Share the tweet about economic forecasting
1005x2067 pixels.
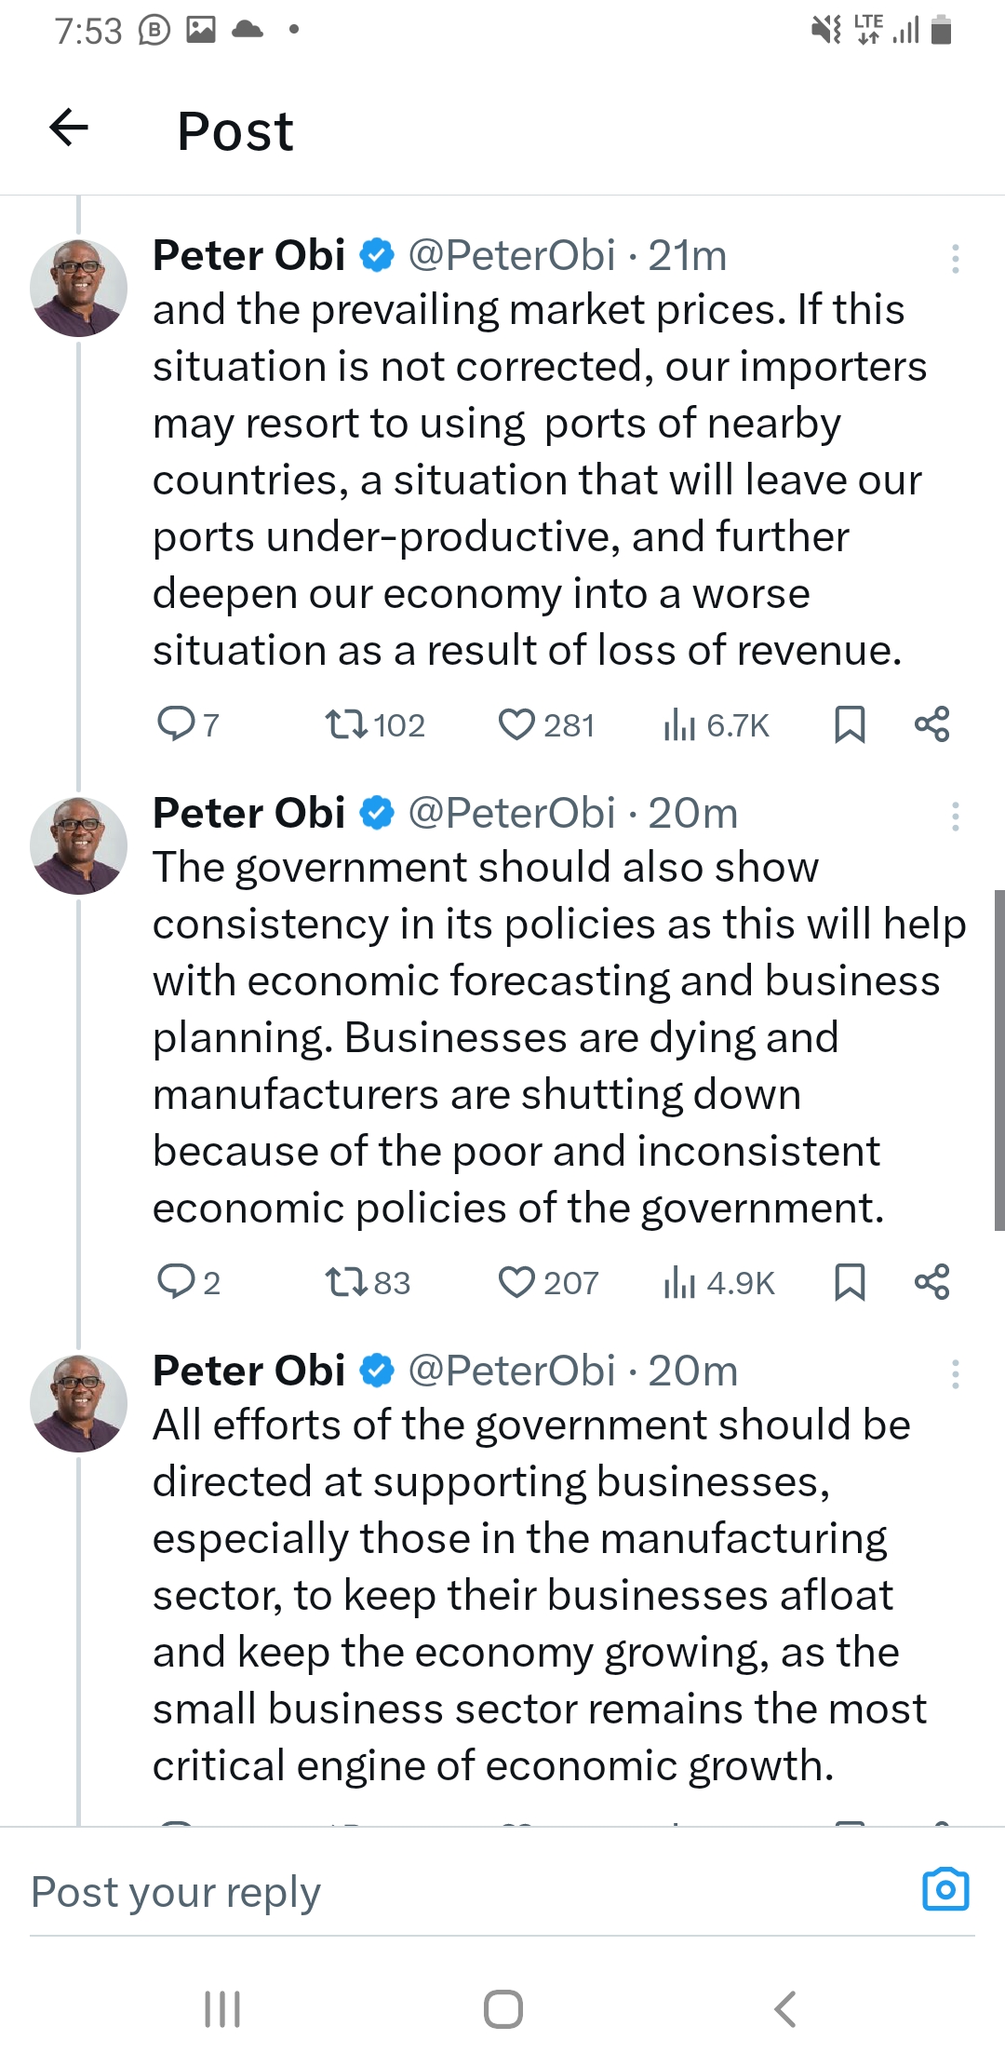931,1282
